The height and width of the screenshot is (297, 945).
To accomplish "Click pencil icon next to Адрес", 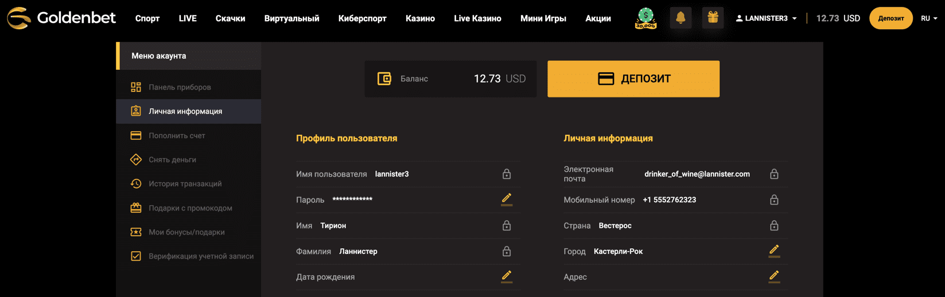I will tap(774, 276).
